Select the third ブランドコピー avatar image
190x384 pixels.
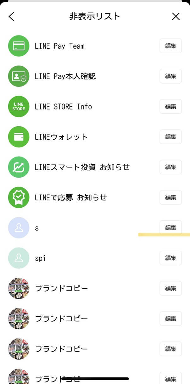coord(18,349)
